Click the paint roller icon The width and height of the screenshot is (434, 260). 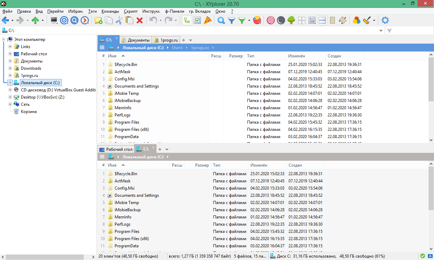[x=366, y=21]
